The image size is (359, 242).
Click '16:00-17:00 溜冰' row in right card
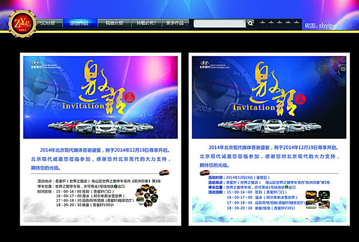[x=262, y=197]
